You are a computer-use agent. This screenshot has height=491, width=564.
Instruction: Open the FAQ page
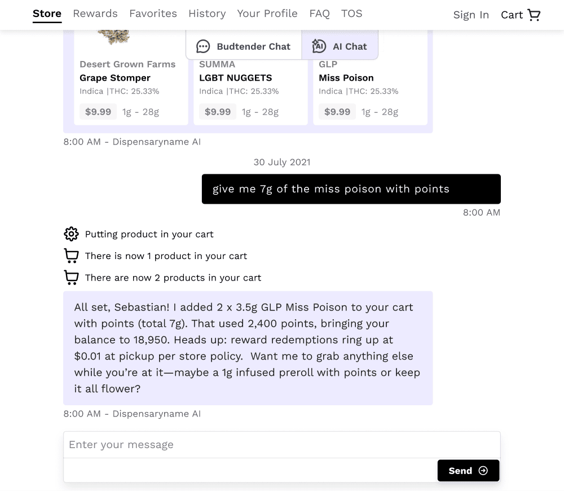click(x=319, y=14)
